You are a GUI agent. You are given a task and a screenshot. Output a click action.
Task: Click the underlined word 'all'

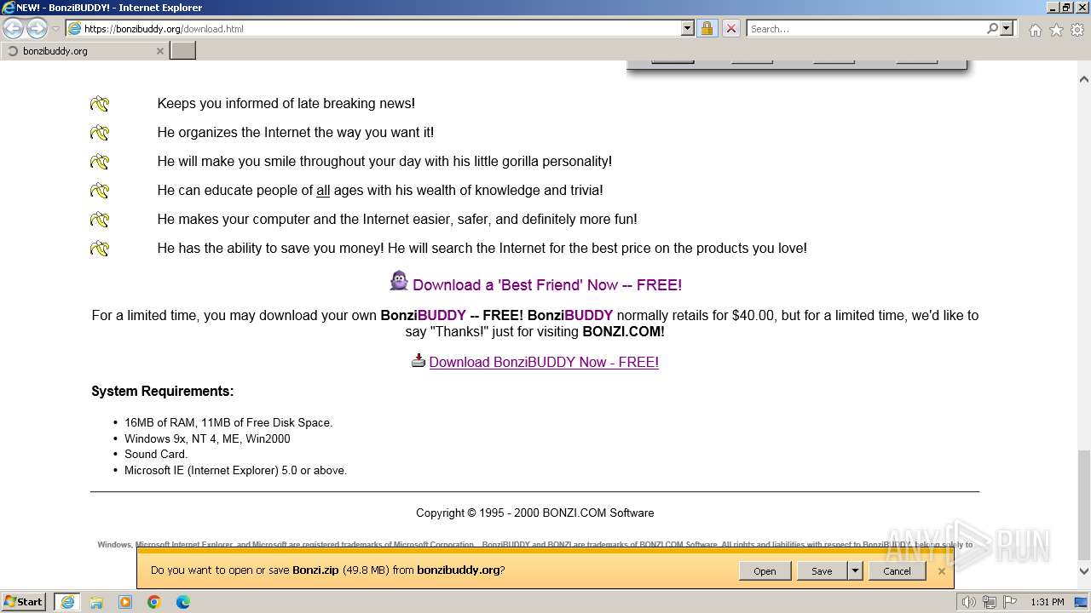pos(323,191)
